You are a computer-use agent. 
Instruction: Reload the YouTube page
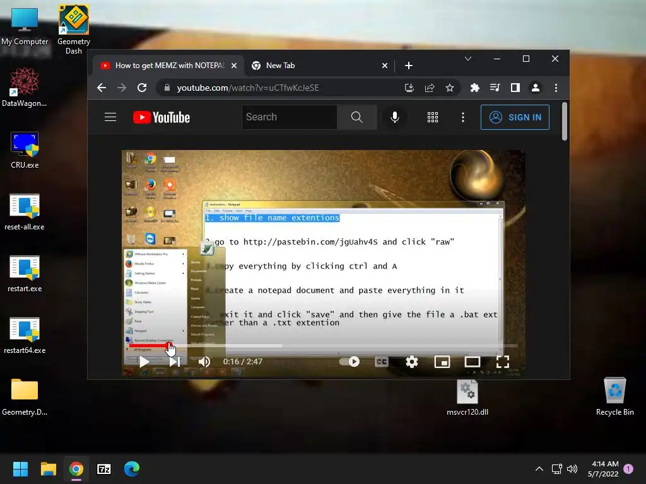(x=142, y=88)
